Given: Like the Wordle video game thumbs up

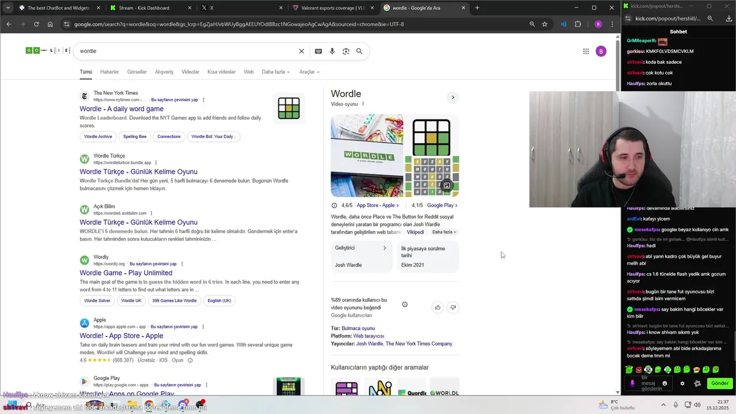Looking at the screenshot, I should 438,308.
